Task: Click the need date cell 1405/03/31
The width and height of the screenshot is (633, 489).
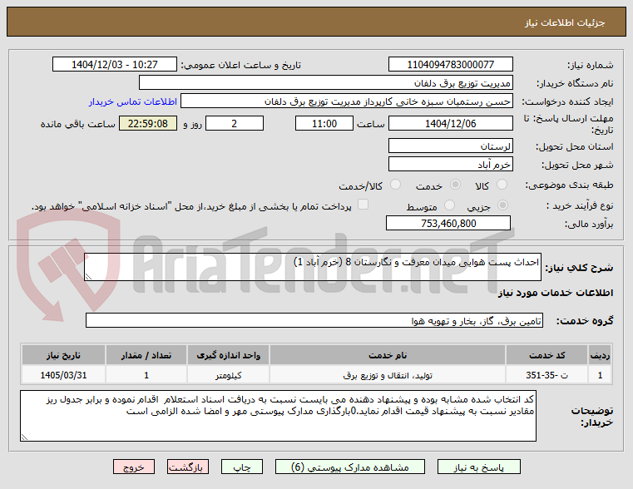Action: (63, 375)
